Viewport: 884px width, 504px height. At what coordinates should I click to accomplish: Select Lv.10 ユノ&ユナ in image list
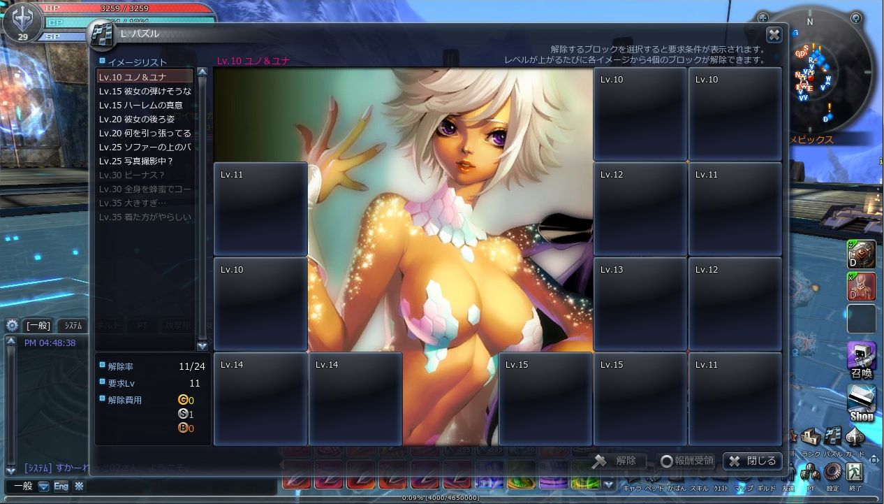[x=145, y=77]
